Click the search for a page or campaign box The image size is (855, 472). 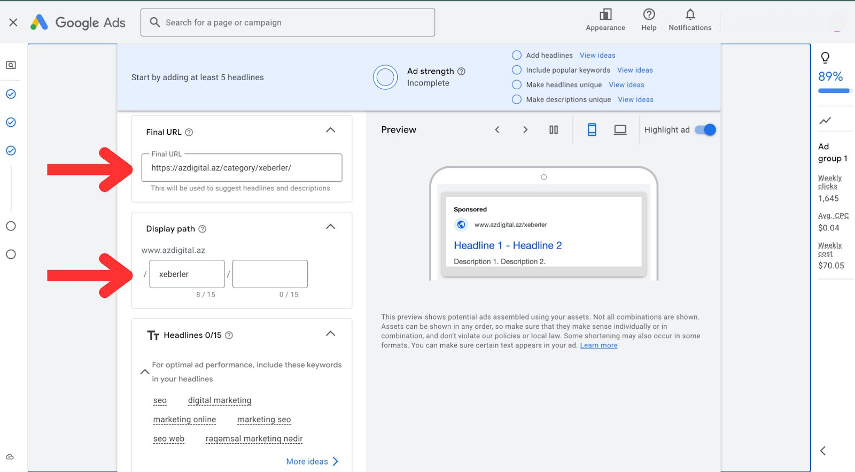[287, 22]
